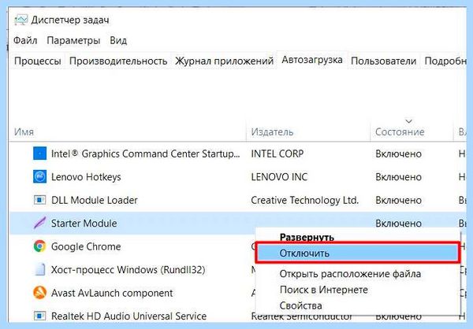473x329 pixels.
Task: Choose Отключить in the context menu
Action: (358, 253)
